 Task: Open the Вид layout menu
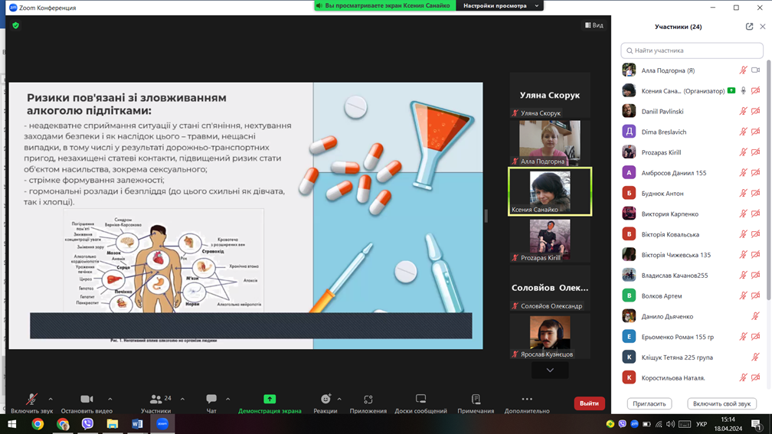594,25
